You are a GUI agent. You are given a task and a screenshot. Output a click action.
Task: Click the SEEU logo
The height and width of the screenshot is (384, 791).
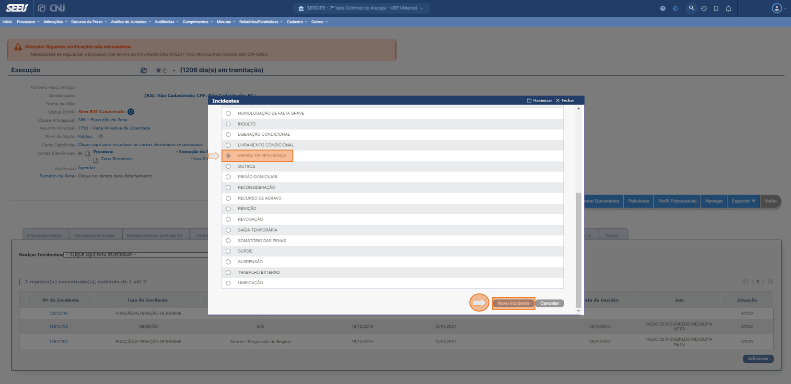pos(17,8)
